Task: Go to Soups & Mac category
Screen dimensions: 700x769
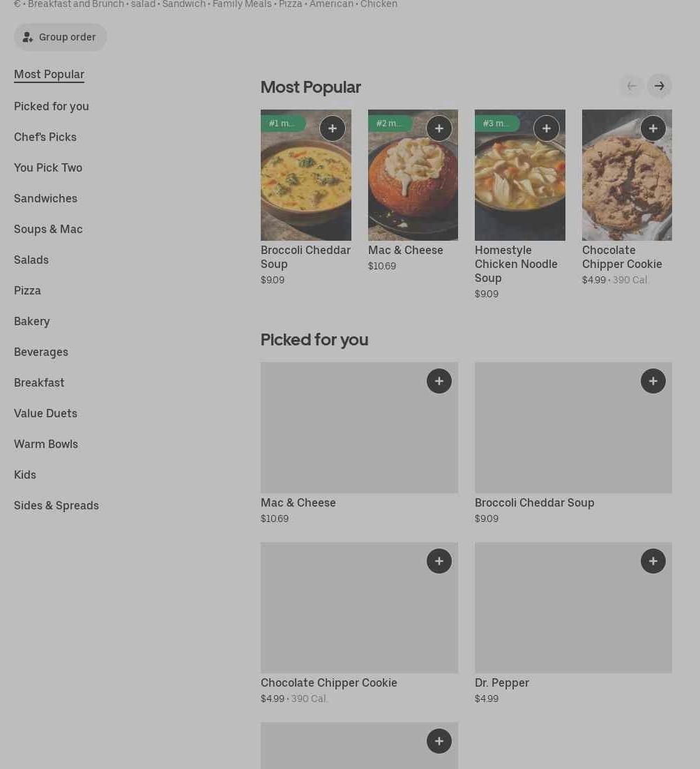Action: point(48,229)
